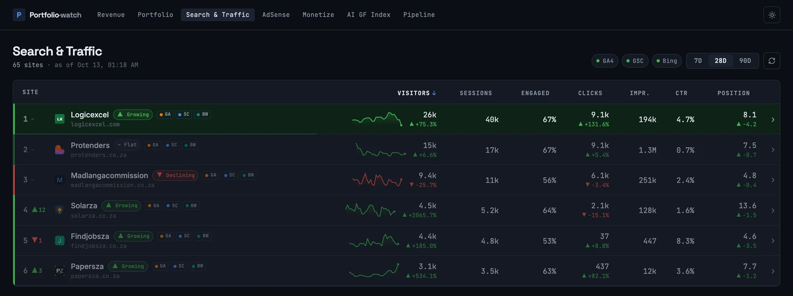
Task: Open the Findjobsza site name link
Action: [90, 236]
